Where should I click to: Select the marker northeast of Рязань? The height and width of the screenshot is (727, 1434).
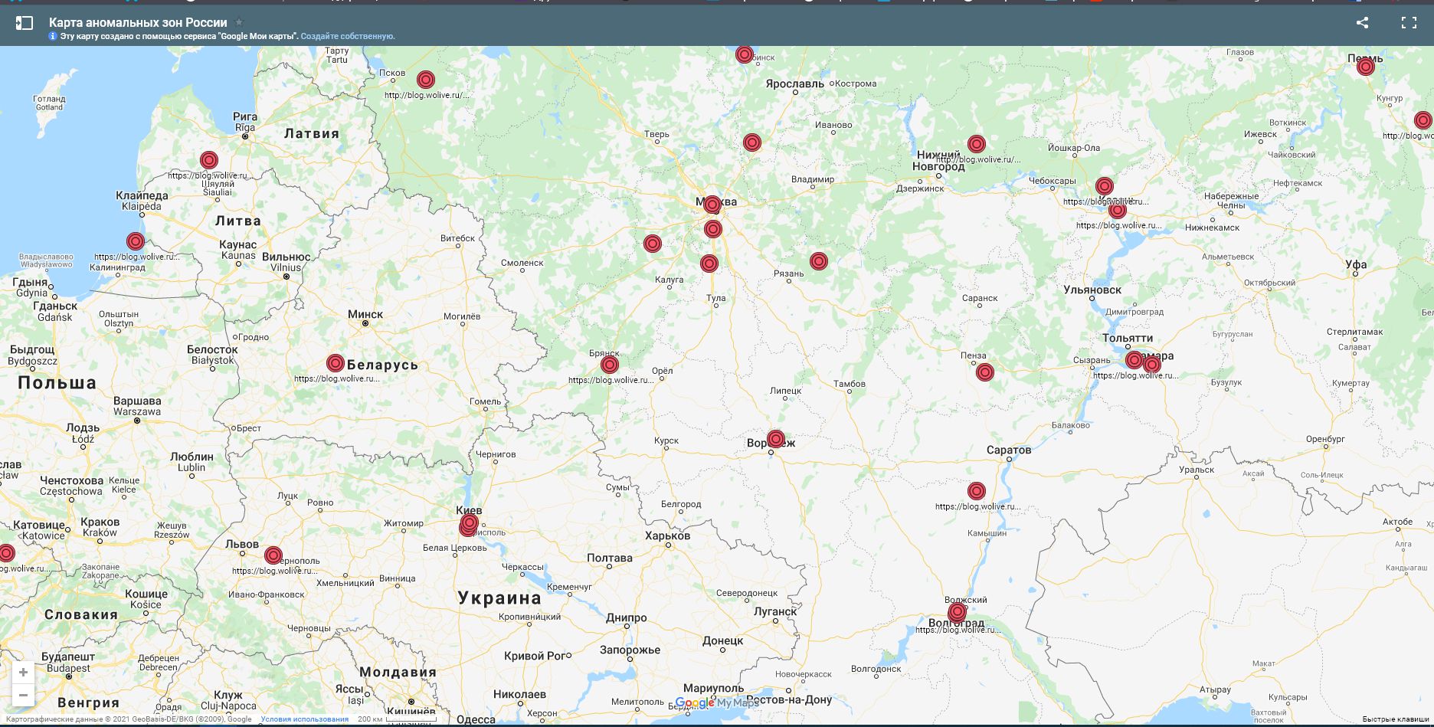click(x=819, y=261)
